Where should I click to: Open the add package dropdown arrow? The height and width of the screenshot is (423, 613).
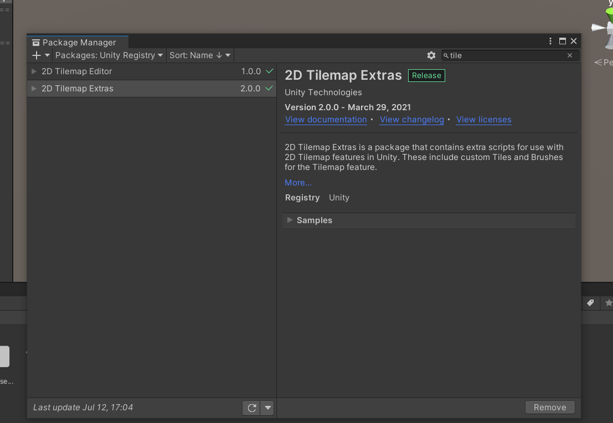[47, 55]
